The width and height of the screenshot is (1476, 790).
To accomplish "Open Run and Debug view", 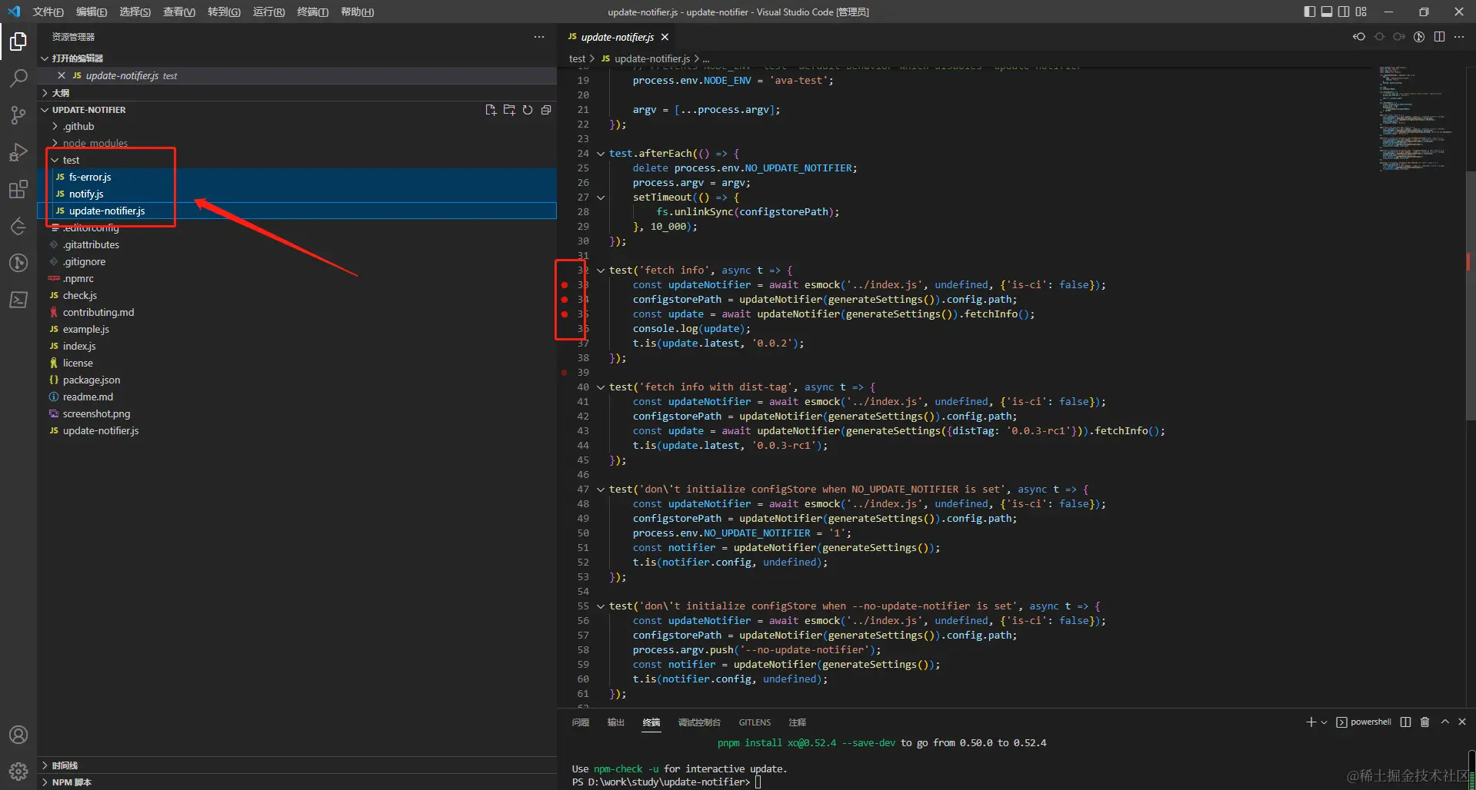I will coord(18,152).
